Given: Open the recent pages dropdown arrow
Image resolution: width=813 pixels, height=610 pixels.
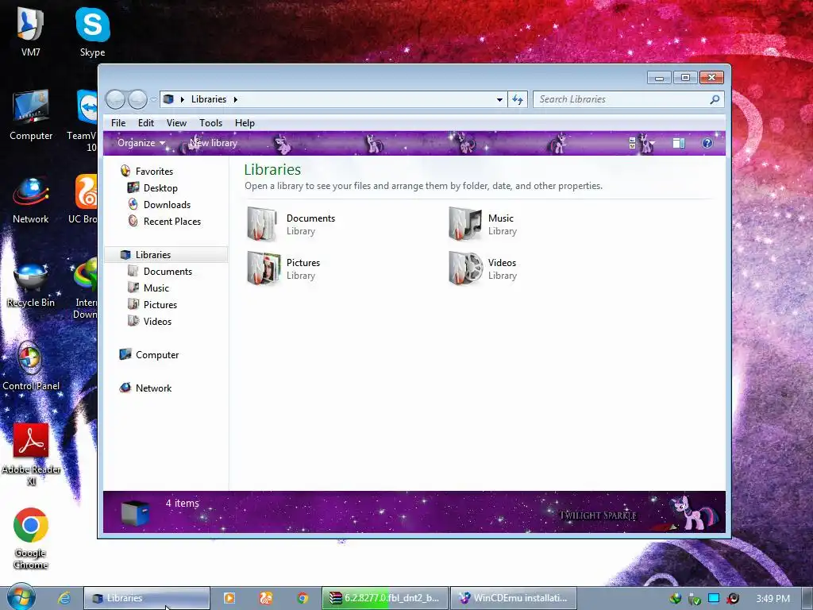Looking at the screenshot, I should pyautogui.click(x=154, y=99).
